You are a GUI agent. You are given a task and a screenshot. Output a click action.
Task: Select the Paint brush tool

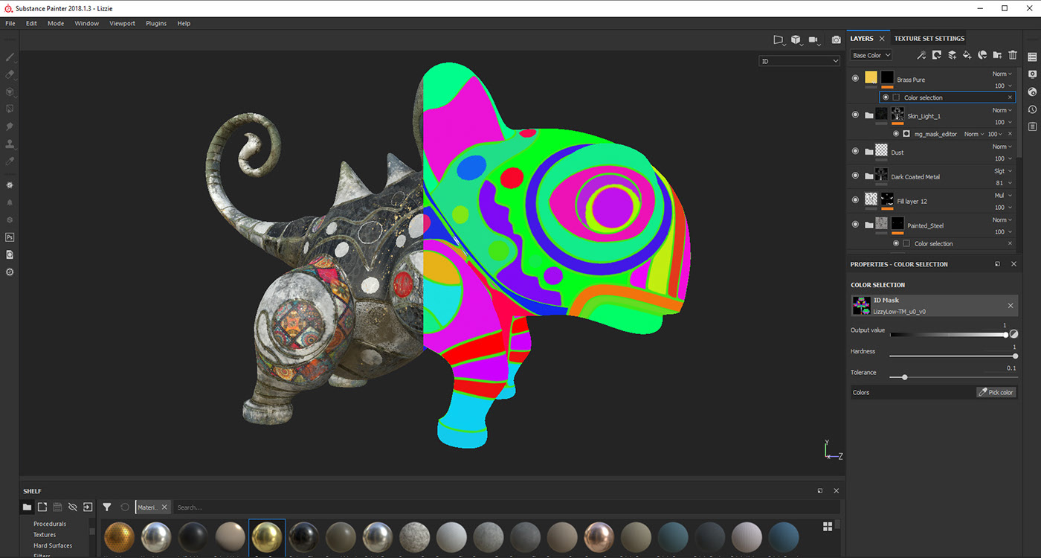[x=10, y=57]
